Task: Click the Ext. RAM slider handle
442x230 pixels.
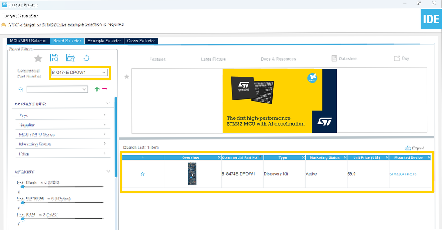Action: pos(23,219)
